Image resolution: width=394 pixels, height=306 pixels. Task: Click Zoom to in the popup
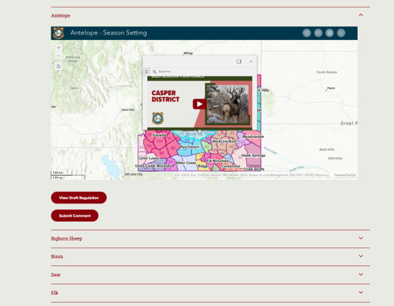click(162, 72)
